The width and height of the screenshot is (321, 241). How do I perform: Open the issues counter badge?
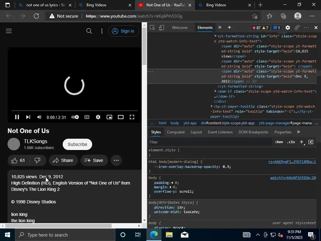276,28
